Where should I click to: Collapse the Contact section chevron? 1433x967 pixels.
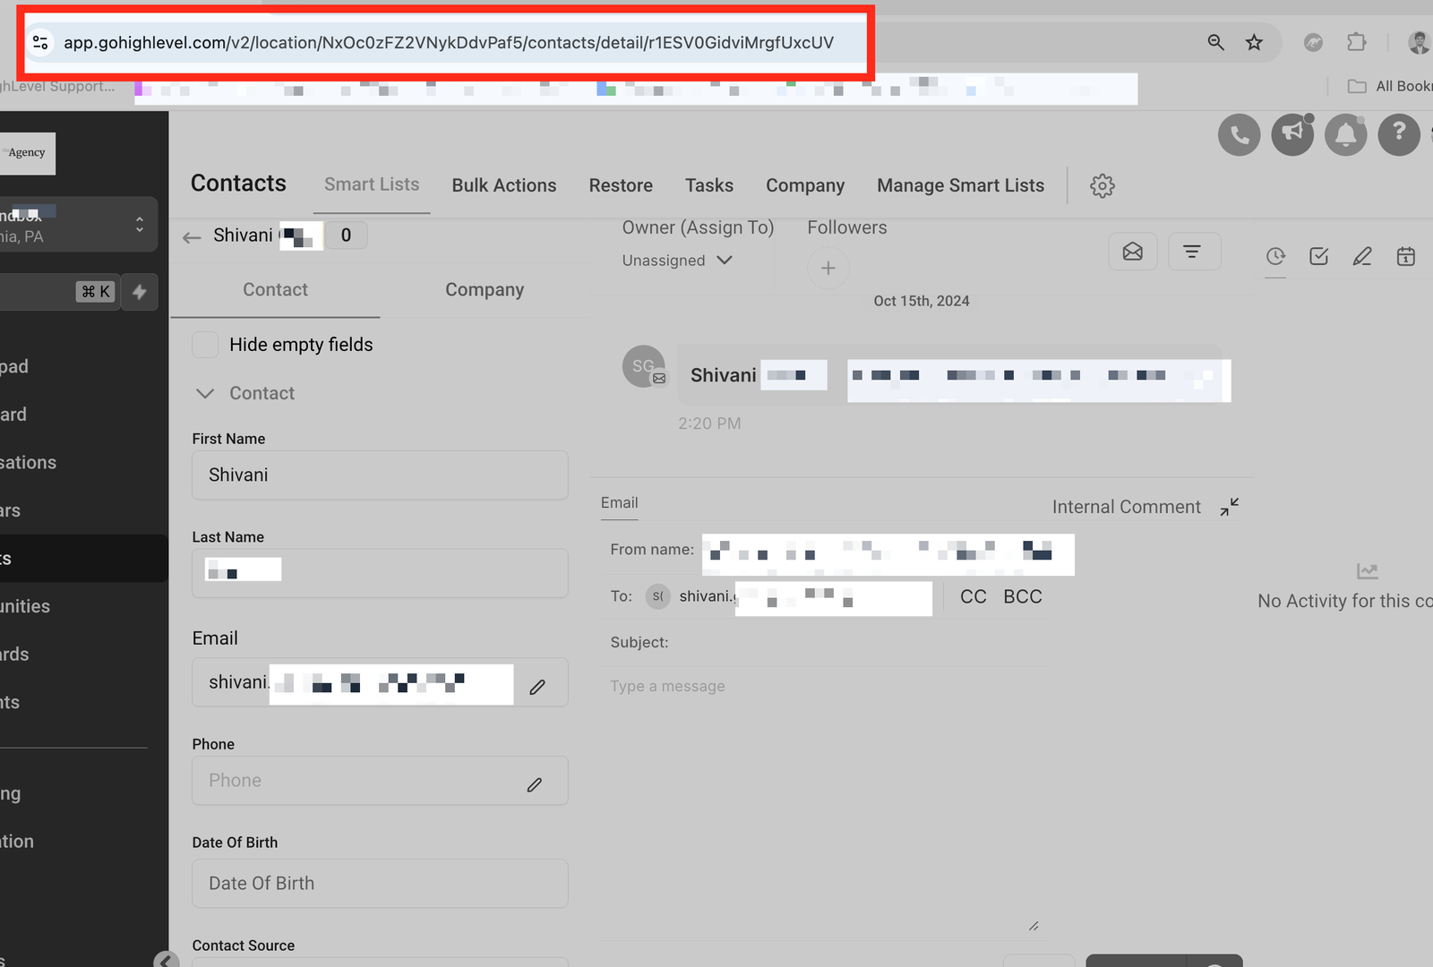click(205, 394)
